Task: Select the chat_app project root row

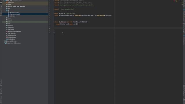Action: (x=25, y=1)
